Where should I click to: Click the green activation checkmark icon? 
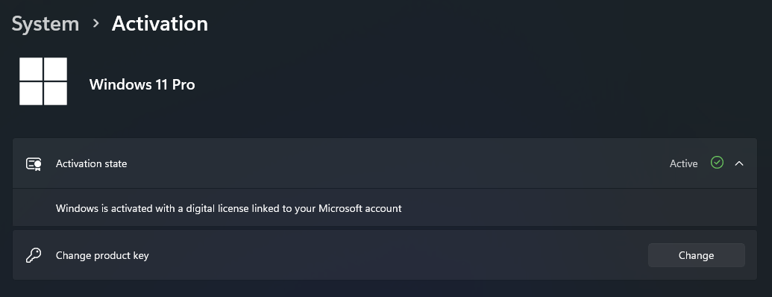tap(717, 162)
